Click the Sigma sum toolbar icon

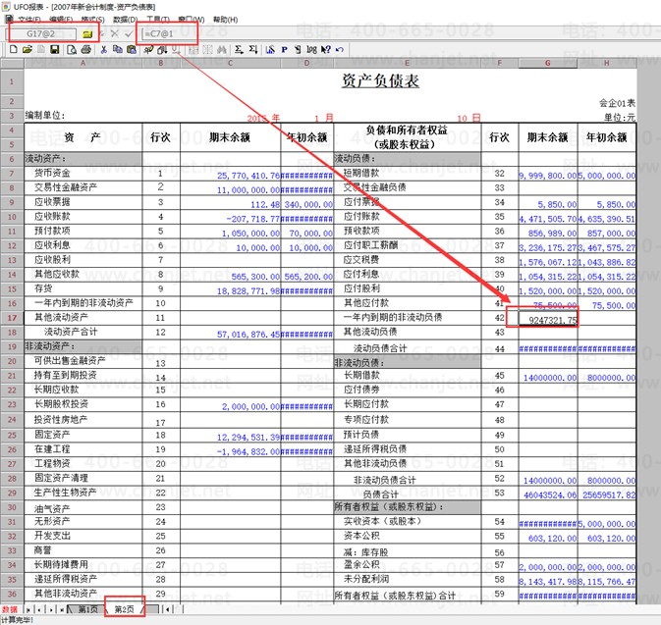coord(239,50)
